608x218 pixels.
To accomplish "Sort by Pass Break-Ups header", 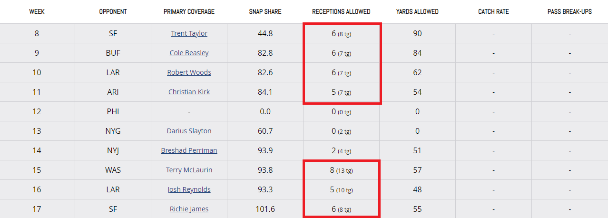I will tap(569, 11).
